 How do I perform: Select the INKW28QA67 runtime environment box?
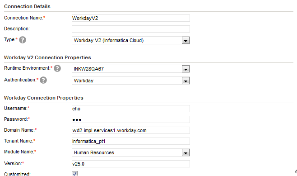pos(131,69)
